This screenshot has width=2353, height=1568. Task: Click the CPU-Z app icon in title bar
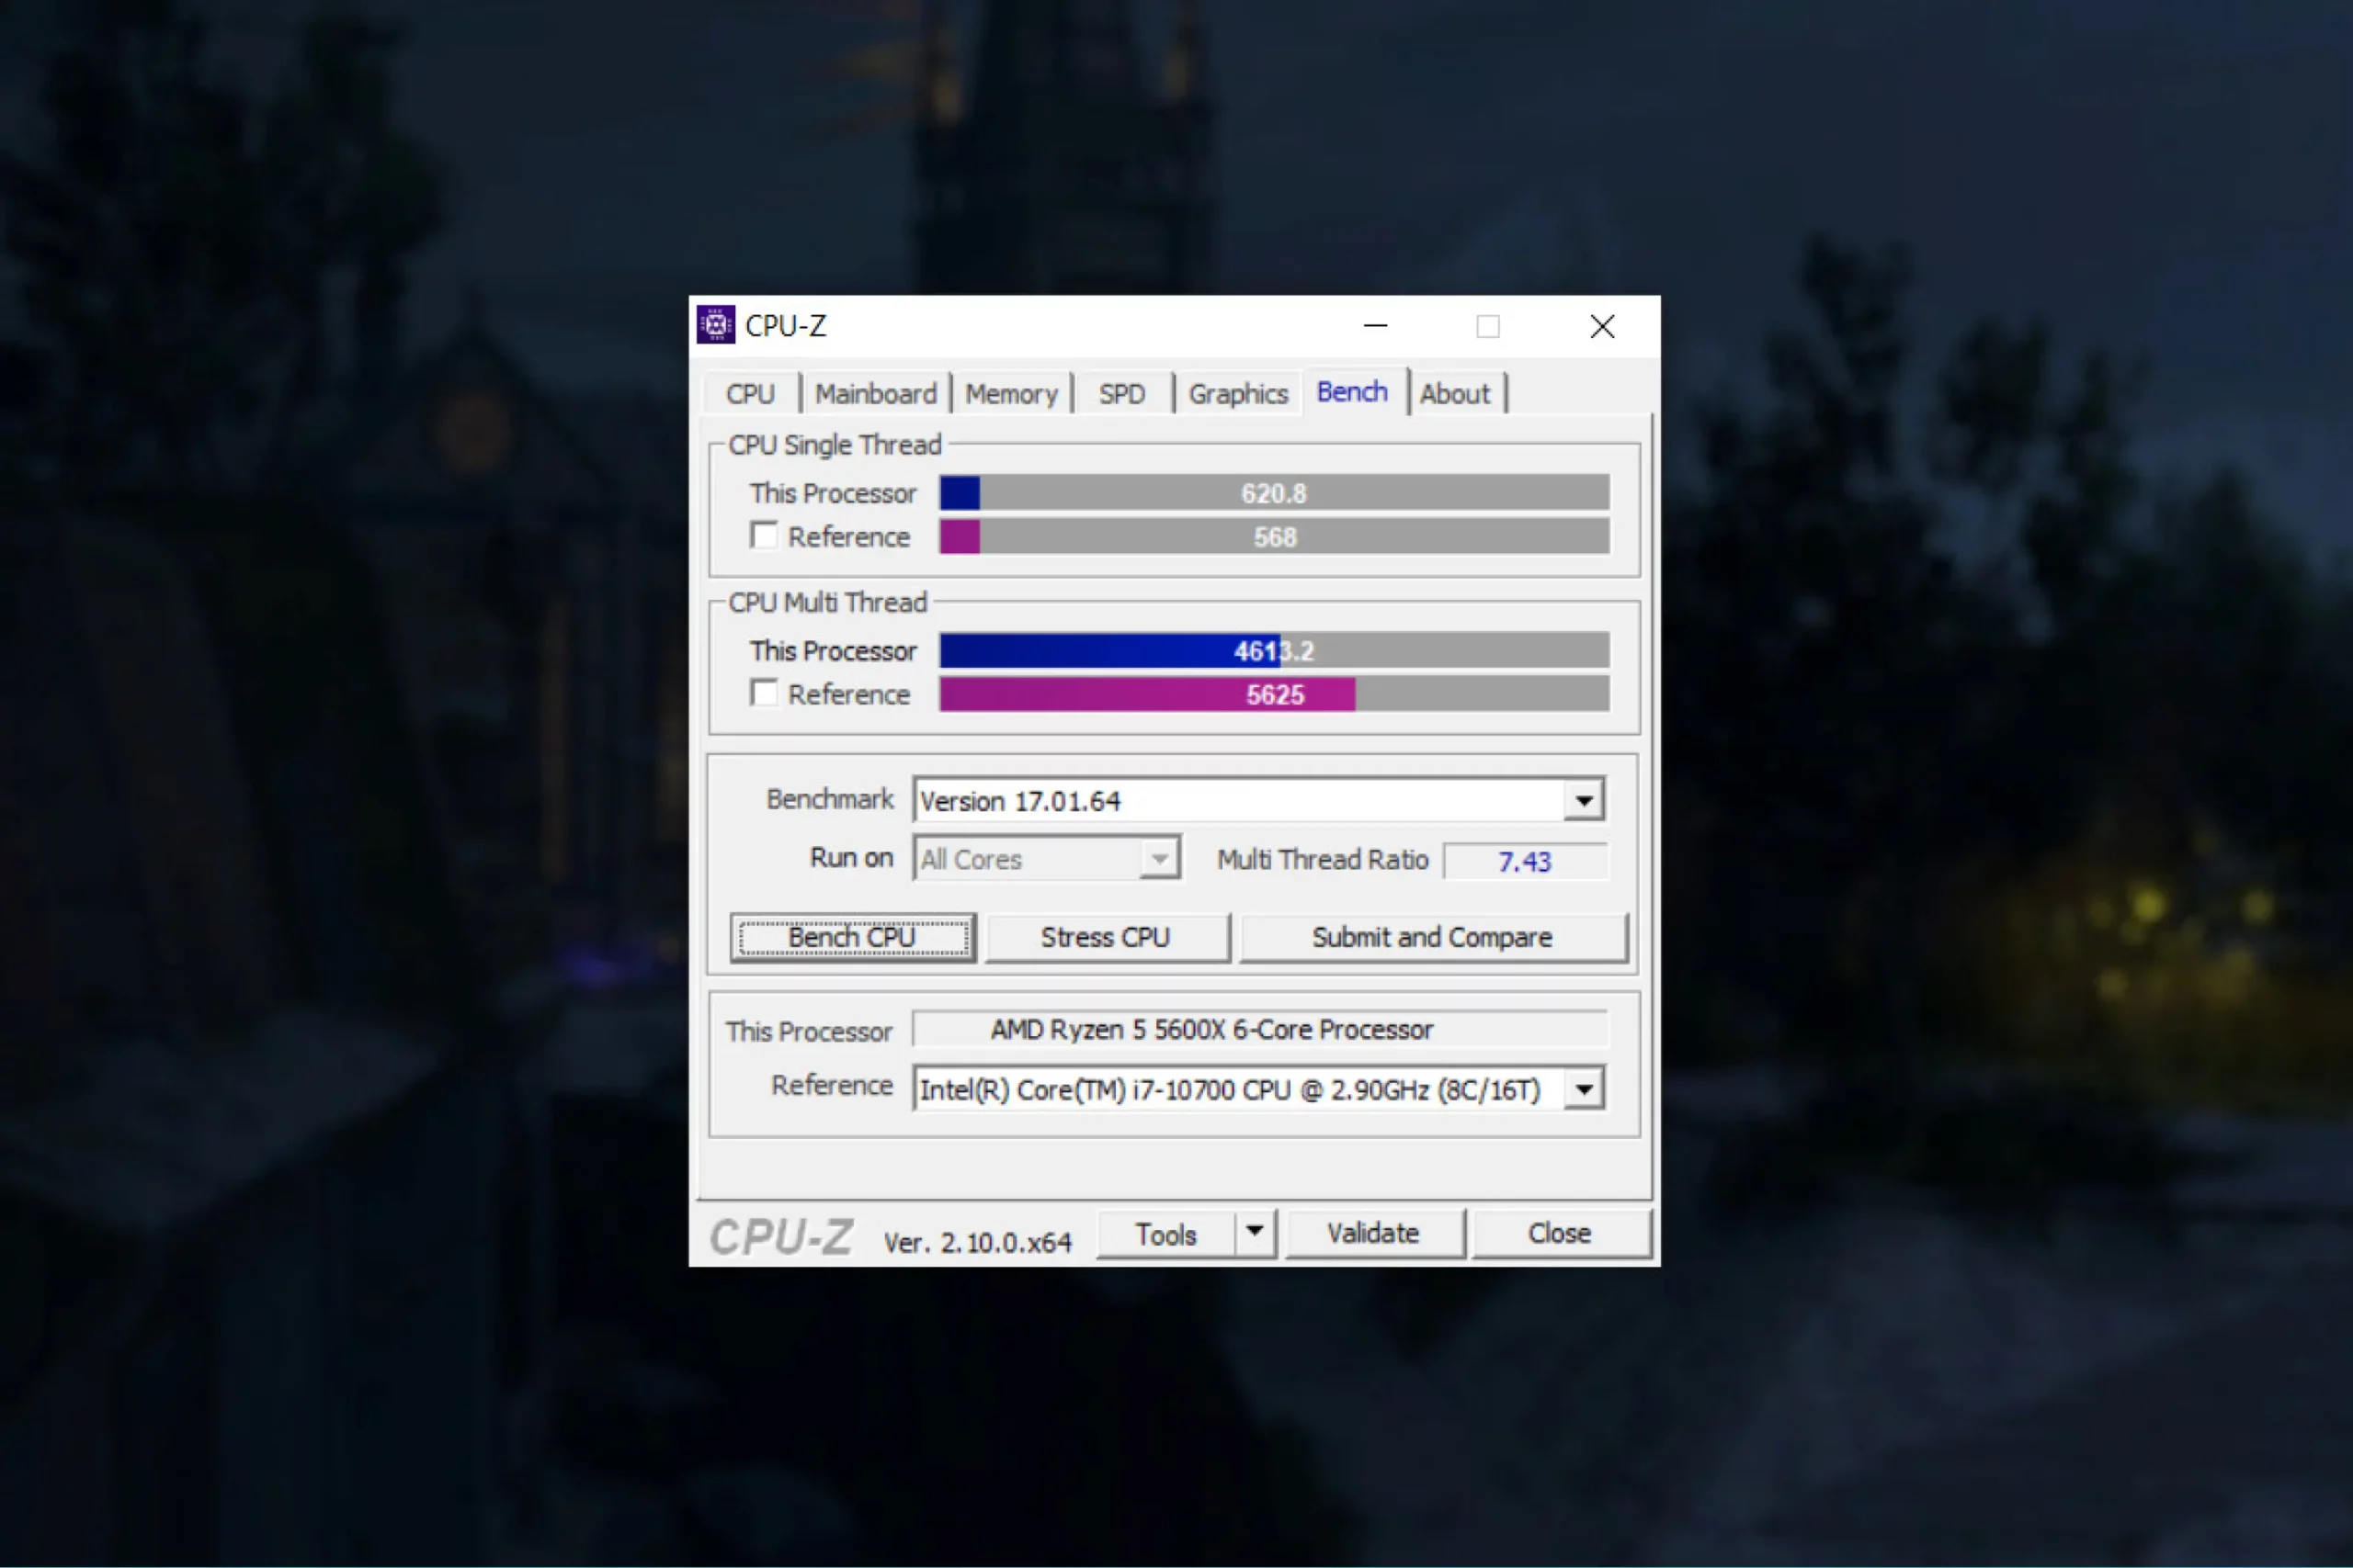point(715,325)
